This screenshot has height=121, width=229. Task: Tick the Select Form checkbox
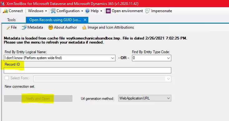7,78
